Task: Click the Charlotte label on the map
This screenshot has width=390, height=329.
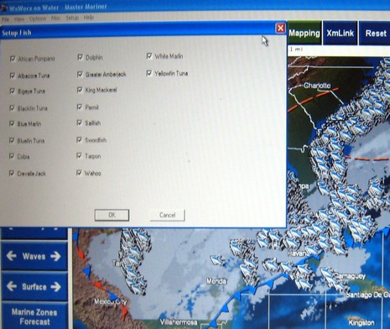Action: point(317,86)
